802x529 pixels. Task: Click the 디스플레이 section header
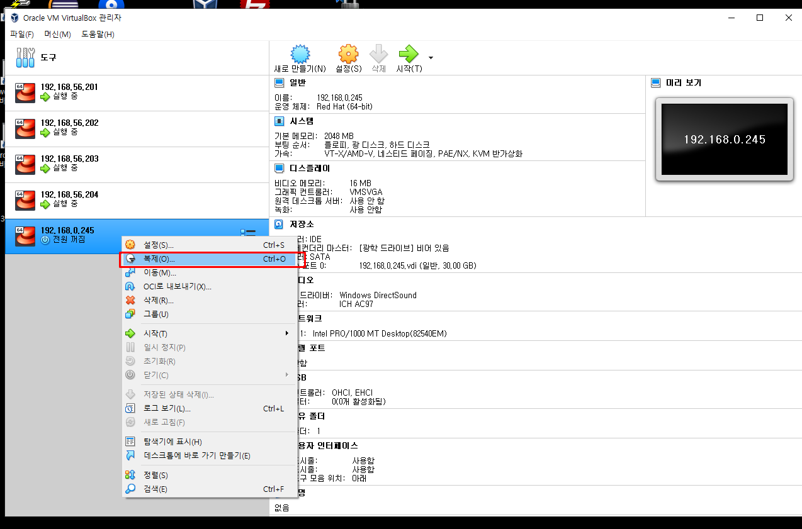tap(309, 169)
